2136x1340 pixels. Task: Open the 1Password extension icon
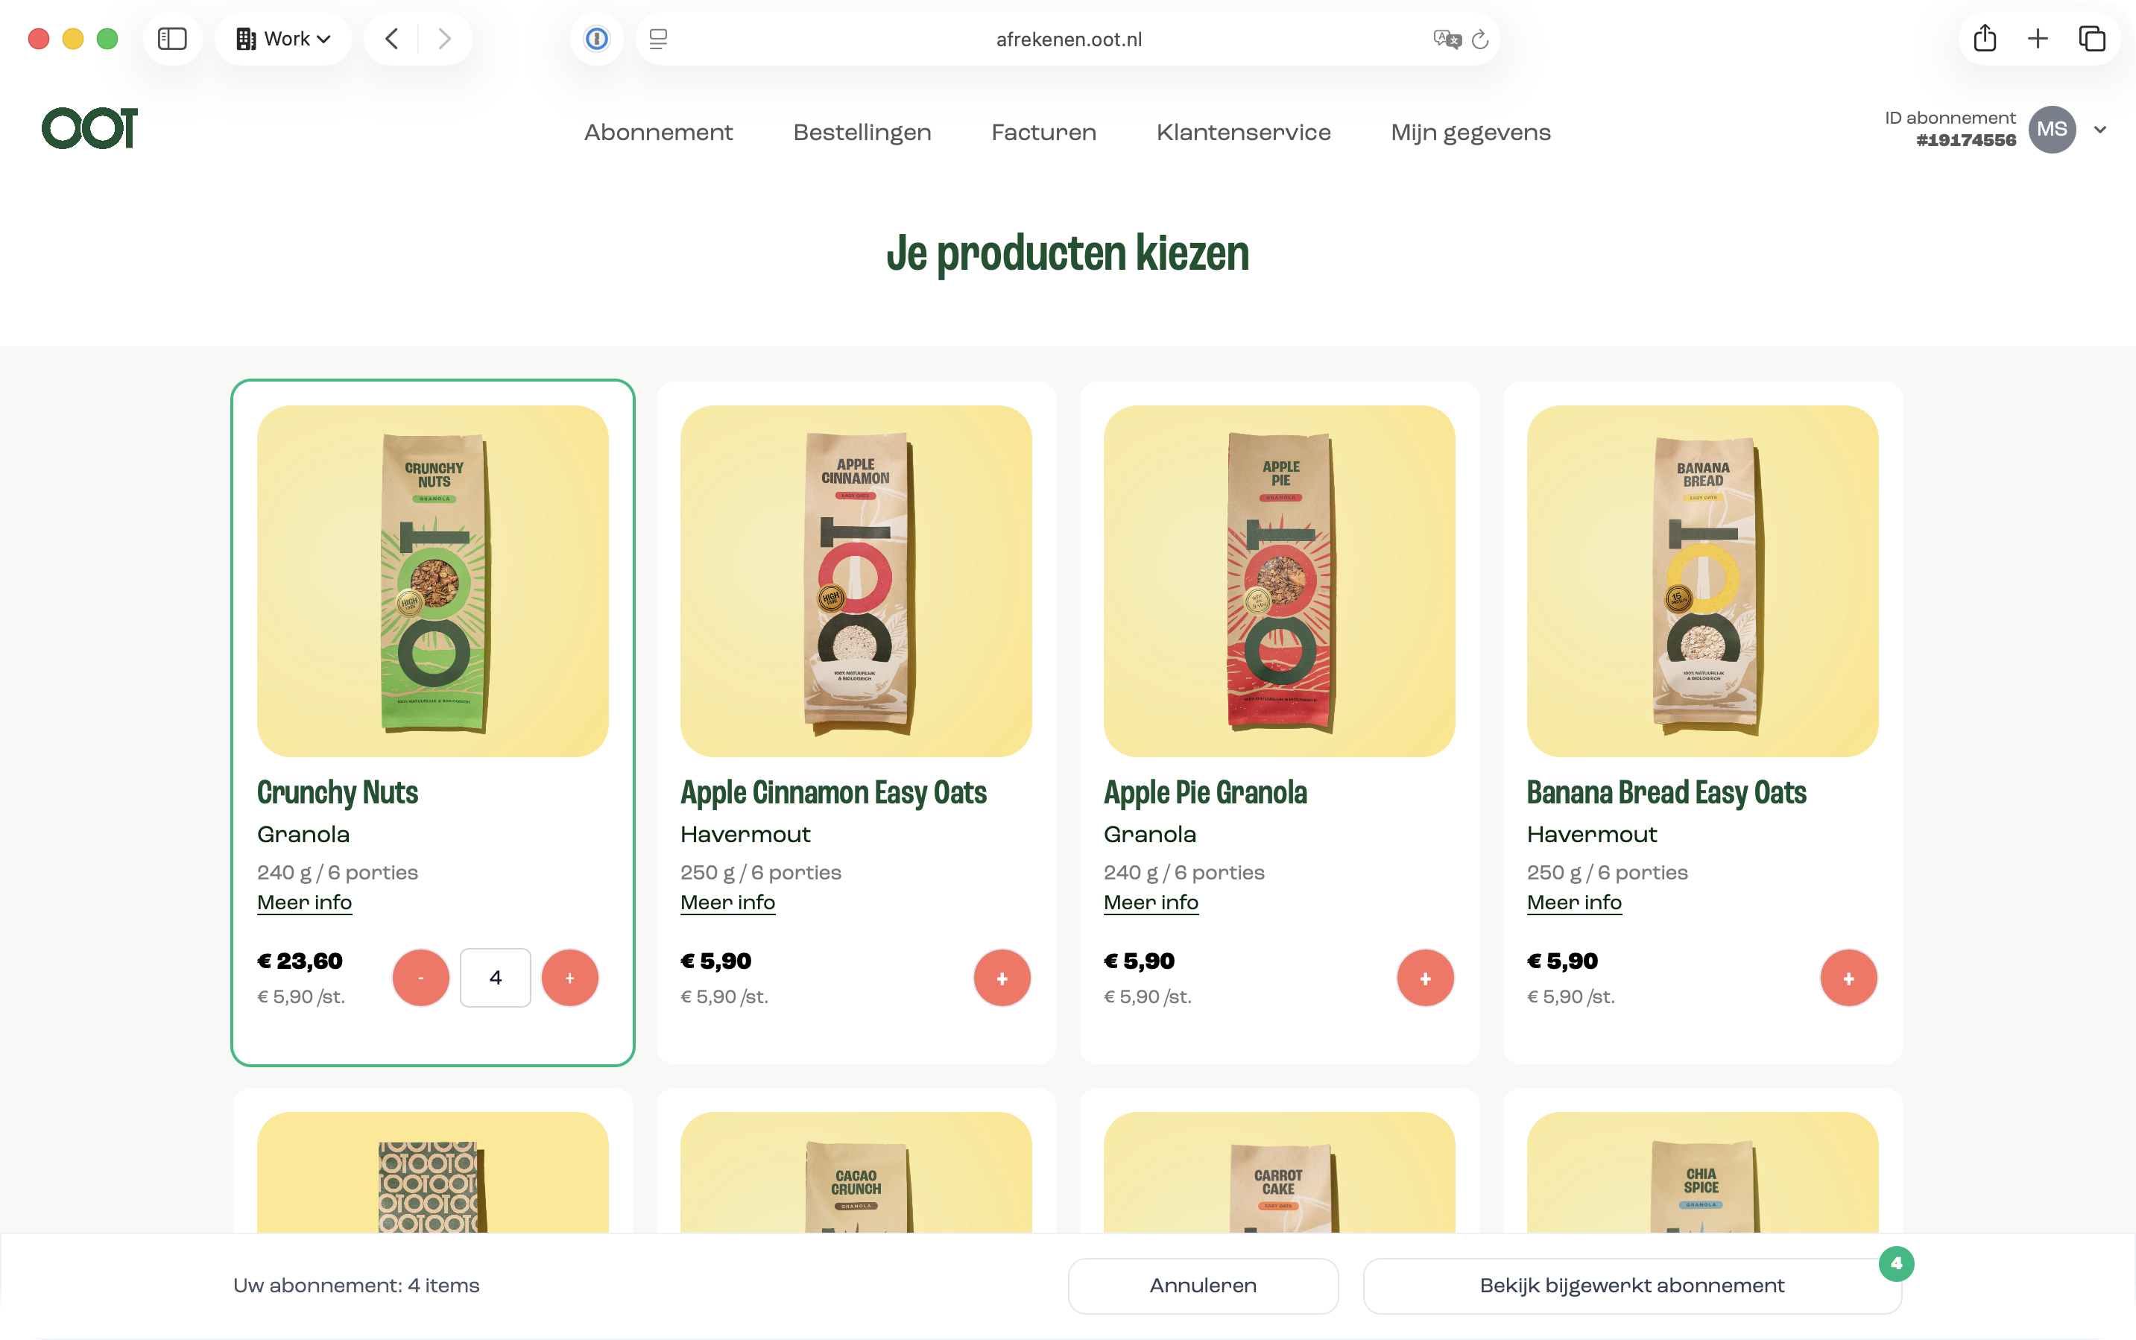pyautogui.click(x=596, y=39)
